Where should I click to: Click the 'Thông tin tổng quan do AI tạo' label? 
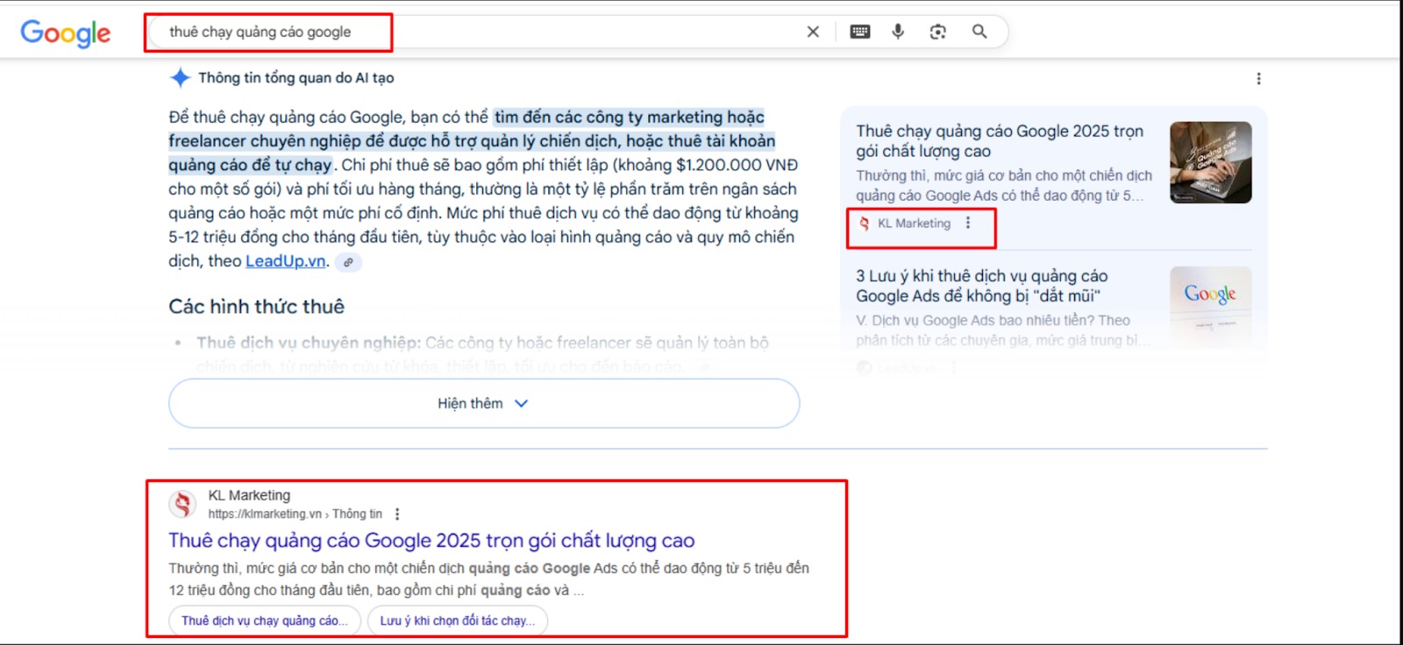[x=296, y=78]
